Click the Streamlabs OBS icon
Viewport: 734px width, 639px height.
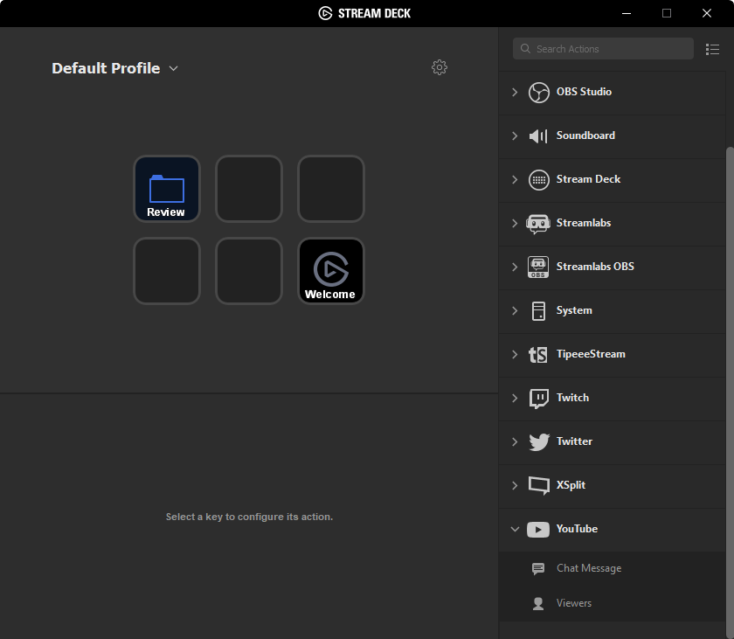(538, 267)
